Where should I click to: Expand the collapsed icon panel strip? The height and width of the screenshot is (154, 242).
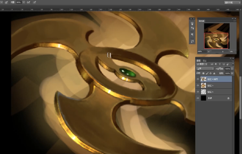pos(191,19)
